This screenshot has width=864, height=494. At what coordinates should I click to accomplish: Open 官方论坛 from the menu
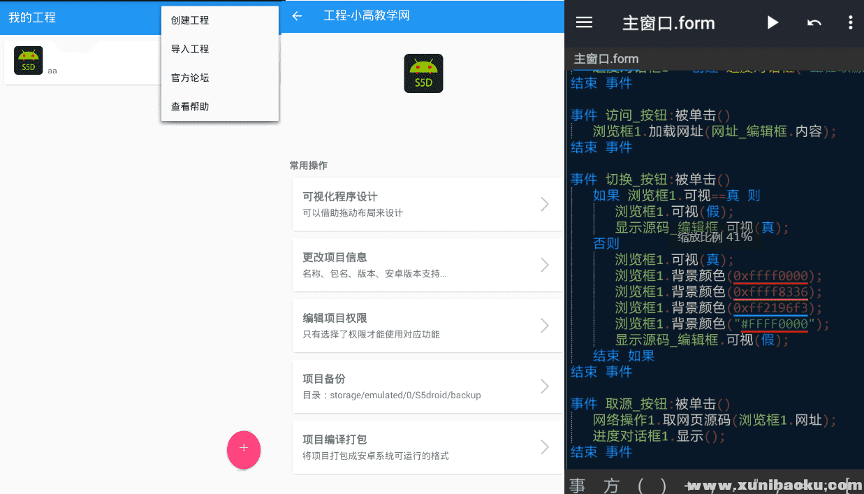pyautogui.click(x=190, y=78)
